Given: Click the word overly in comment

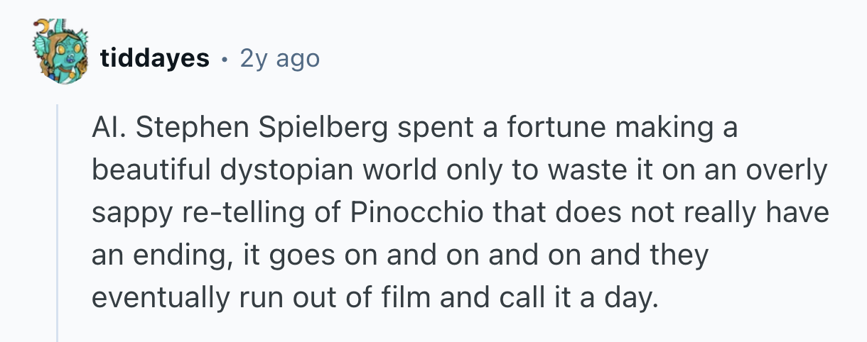Looking at the screenshot, I should coord(787,171).
